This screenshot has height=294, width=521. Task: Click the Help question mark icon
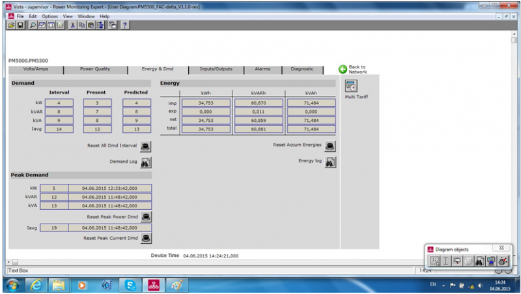coord(124,25)
